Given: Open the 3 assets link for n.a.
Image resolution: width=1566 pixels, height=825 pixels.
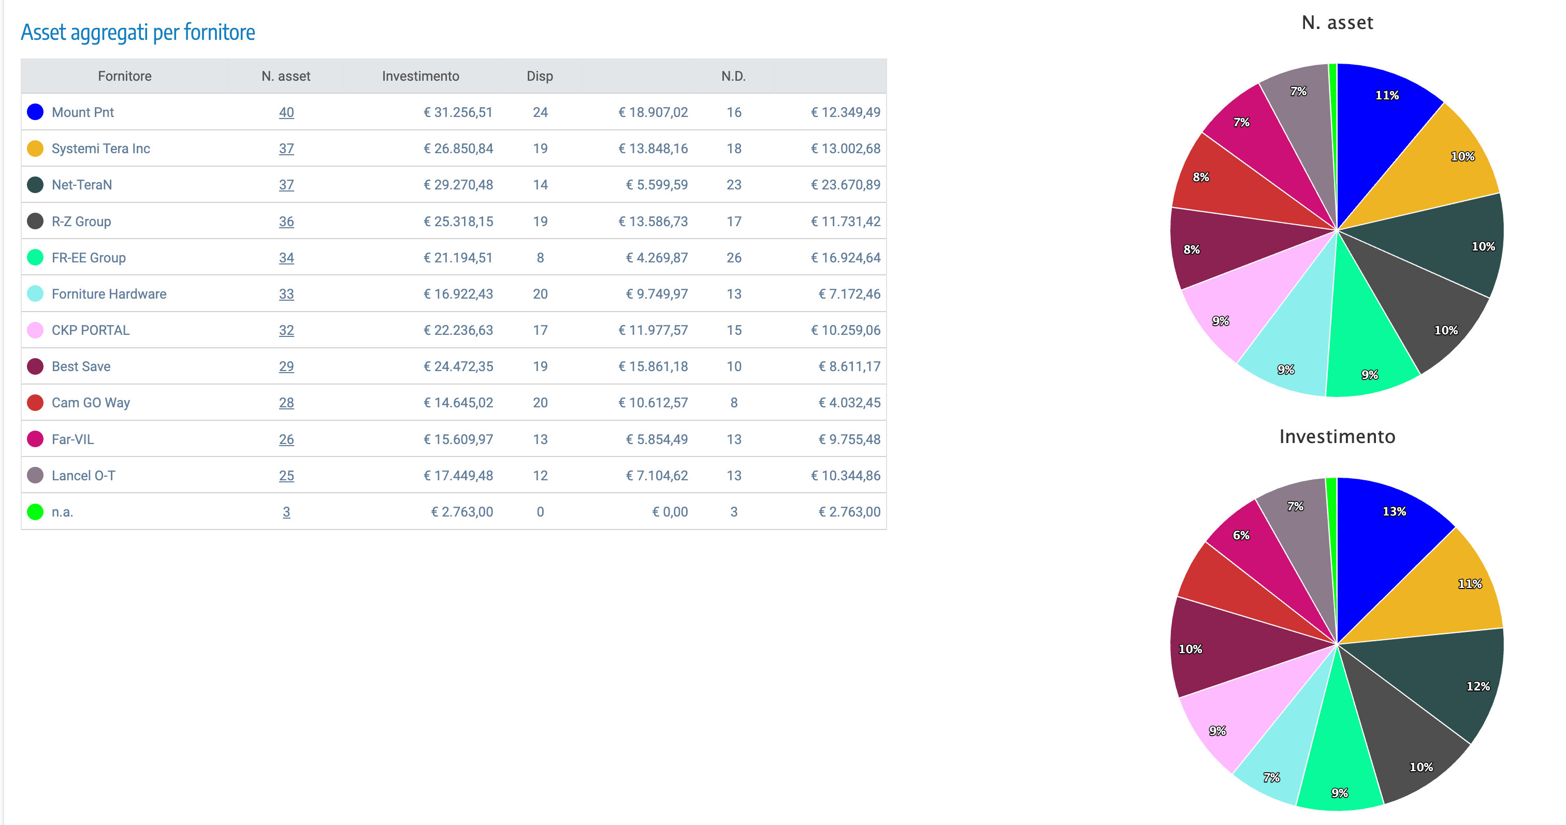Looking at the screenshot, I should click(x=286, y=512).
